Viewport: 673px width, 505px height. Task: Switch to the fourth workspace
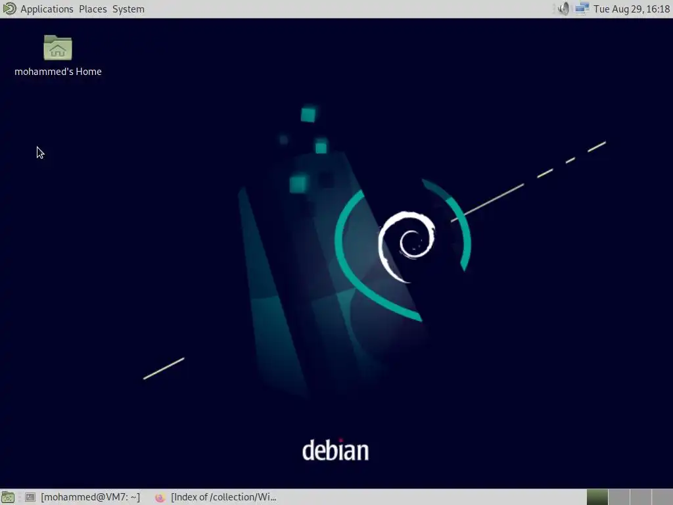(x=662, y=497)
